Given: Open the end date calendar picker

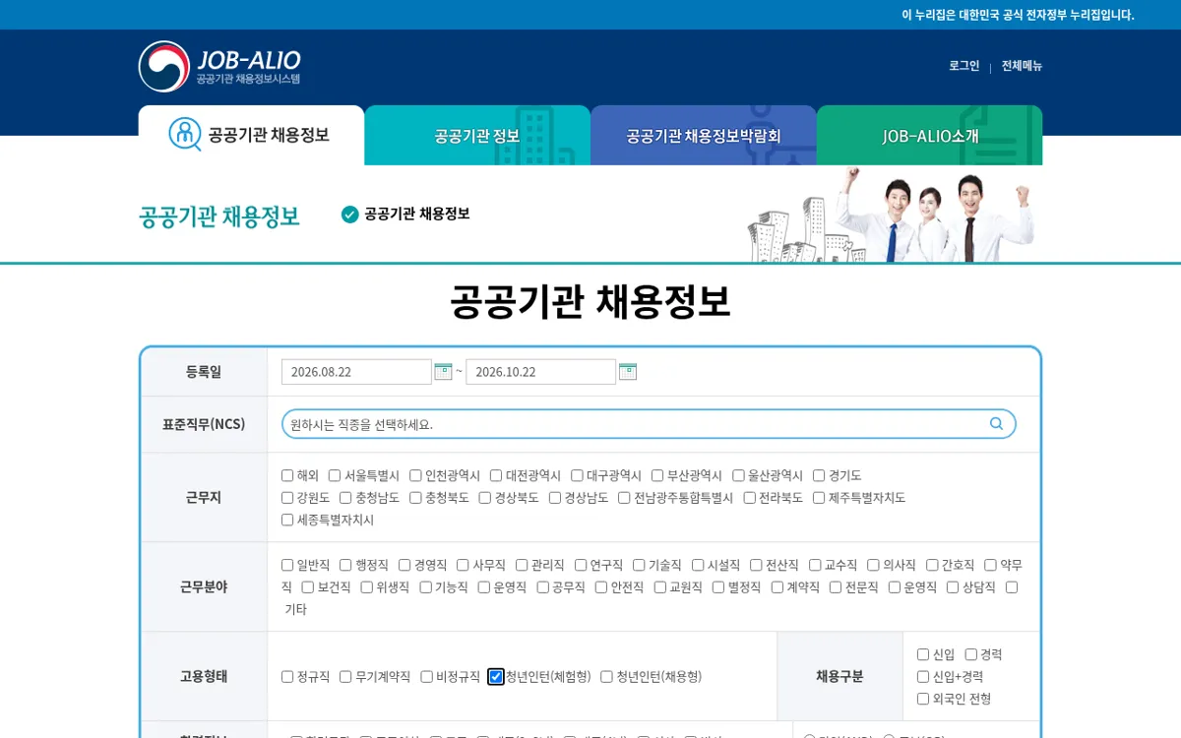Looking at the screenshot, I should tap(628, 372).
